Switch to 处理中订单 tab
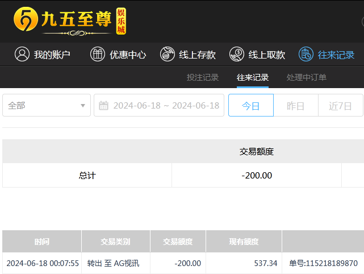Screen dimensions: 364x274 pos(307,77)
